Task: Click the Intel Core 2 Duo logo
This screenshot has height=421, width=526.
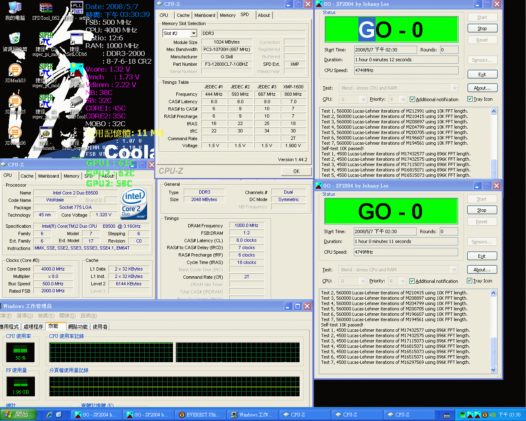Action: (134, 204)
